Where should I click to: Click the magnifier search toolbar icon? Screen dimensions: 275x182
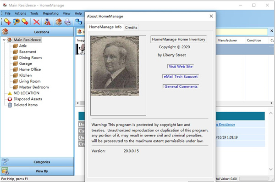(x=16, y=22)
